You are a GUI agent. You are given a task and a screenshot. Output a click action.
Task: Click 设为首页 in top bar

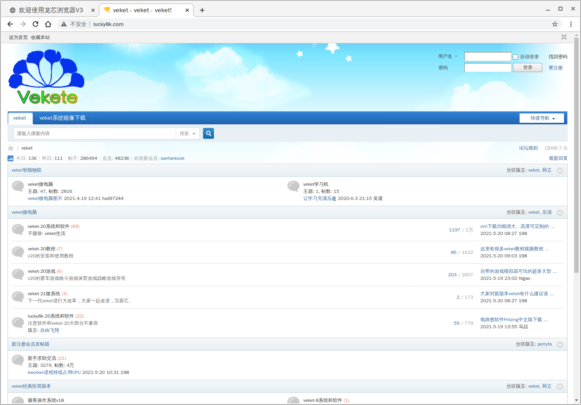[x=18, y=37]
